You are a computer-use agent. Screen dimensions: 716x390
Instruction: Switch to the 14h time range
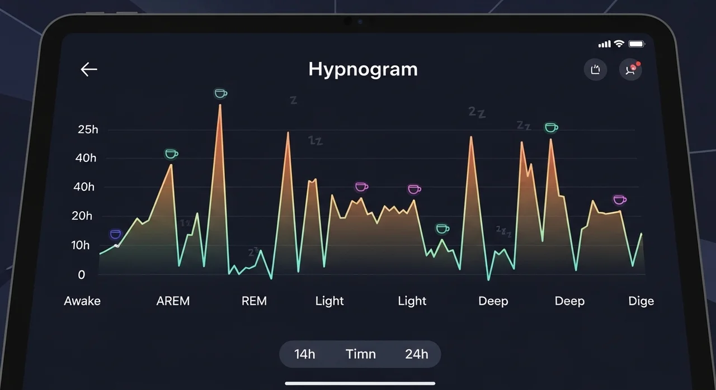pyautogui.click(x=304, y=354)
